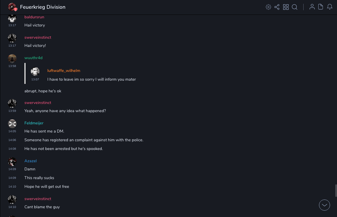Image resolution: width=337 pixels, height=217 pixels.
Task: Open Feldmeijer's username link
Action: pyautogui.click(x=34, y=123)
